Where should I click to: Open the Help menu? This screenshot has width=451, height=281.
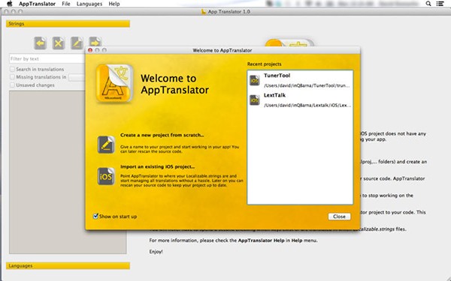114,4
